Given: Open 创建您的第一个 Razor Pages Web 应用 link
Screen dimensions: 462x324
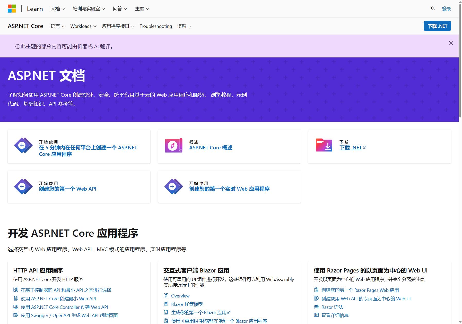Looking at the screenshot, I should pyautogui.click(x=360, y=290).
